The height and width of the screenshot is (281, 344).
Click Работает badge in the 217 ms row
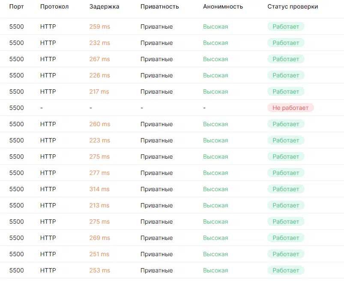pyautogui.click(x=286, y=92)
